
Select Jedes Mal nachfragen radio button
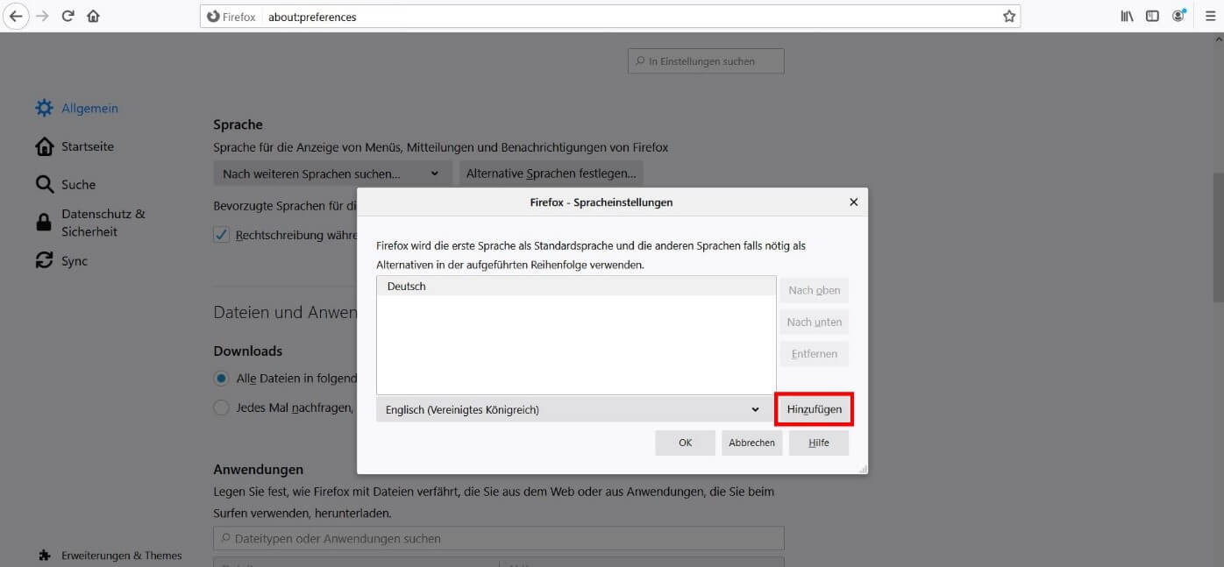pyautogui.click(x=221, y=408)
